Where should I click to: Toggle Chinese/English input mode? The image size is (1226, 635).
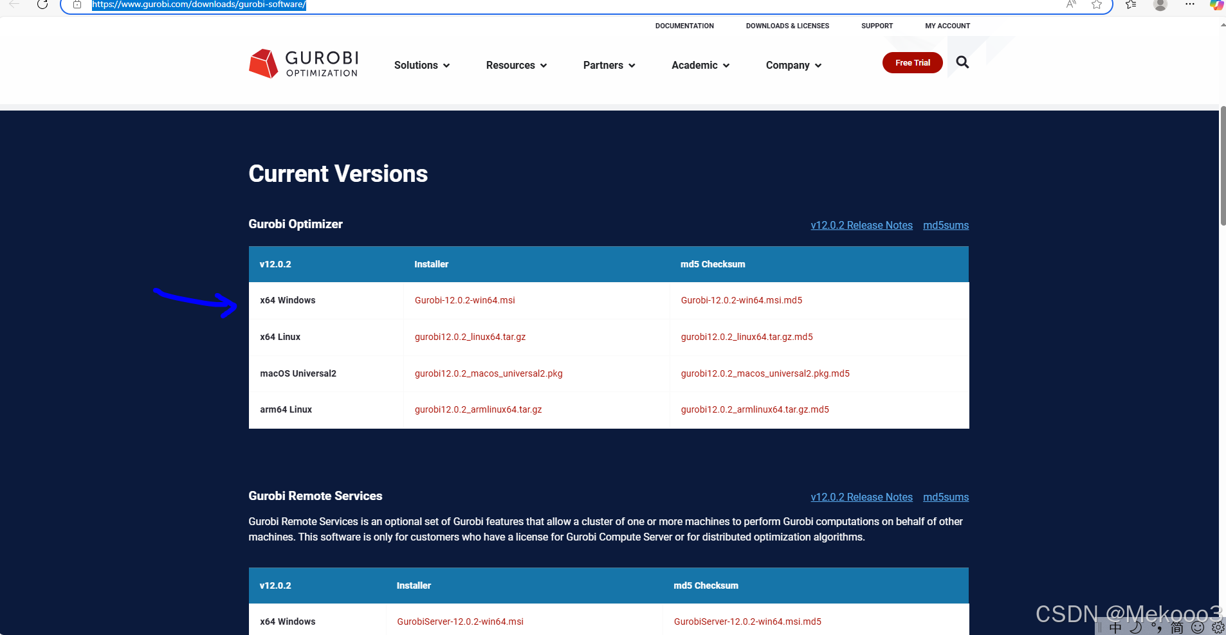click(x=1115, y=628)
